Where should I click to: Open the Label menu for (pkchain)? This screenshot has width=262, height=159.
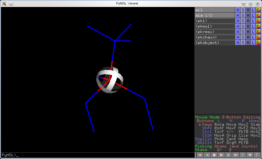(253, 37)
